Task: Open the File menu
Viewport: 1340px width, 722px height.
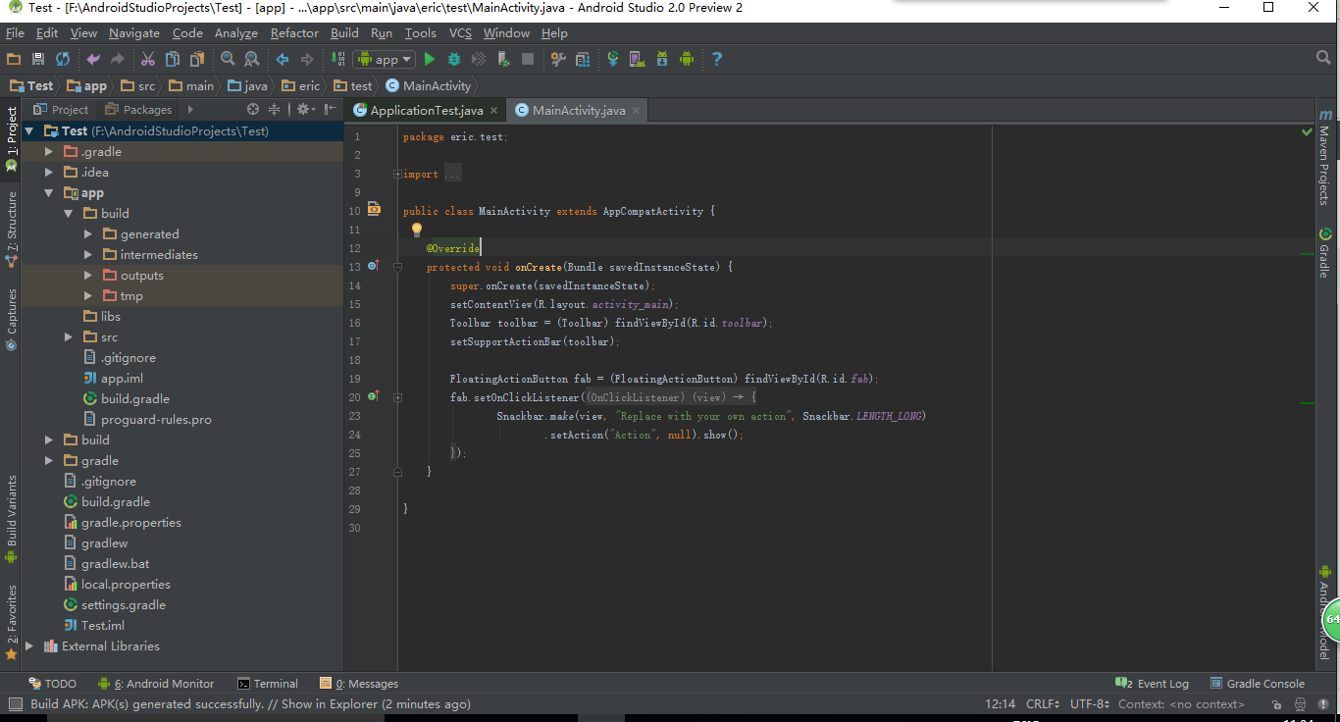Action: click(x=15, y=32)
